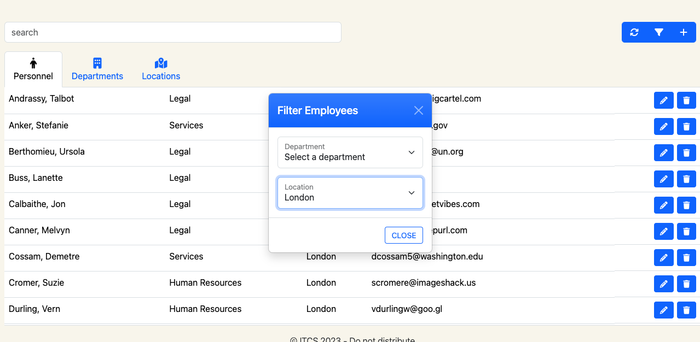This screenshot has height=342, width=700.
Task: Click the edit pencil icon for Durling, Vern
Action: point(663,310)
